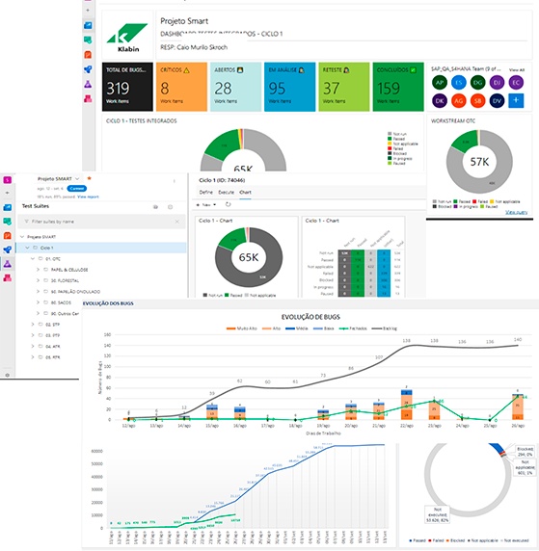Open Artifacts icon in Test Plans window sidebar
Image resolution: width=539 pixels, height=551 pixels.
tap(8, 278)
